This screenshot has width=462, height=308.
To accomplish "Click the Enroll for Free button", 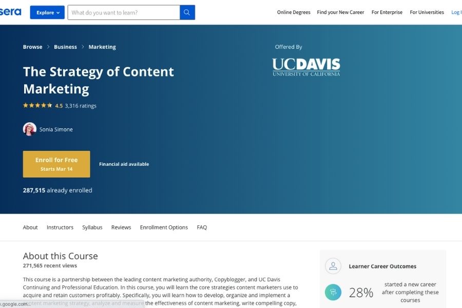I will 56,164.
